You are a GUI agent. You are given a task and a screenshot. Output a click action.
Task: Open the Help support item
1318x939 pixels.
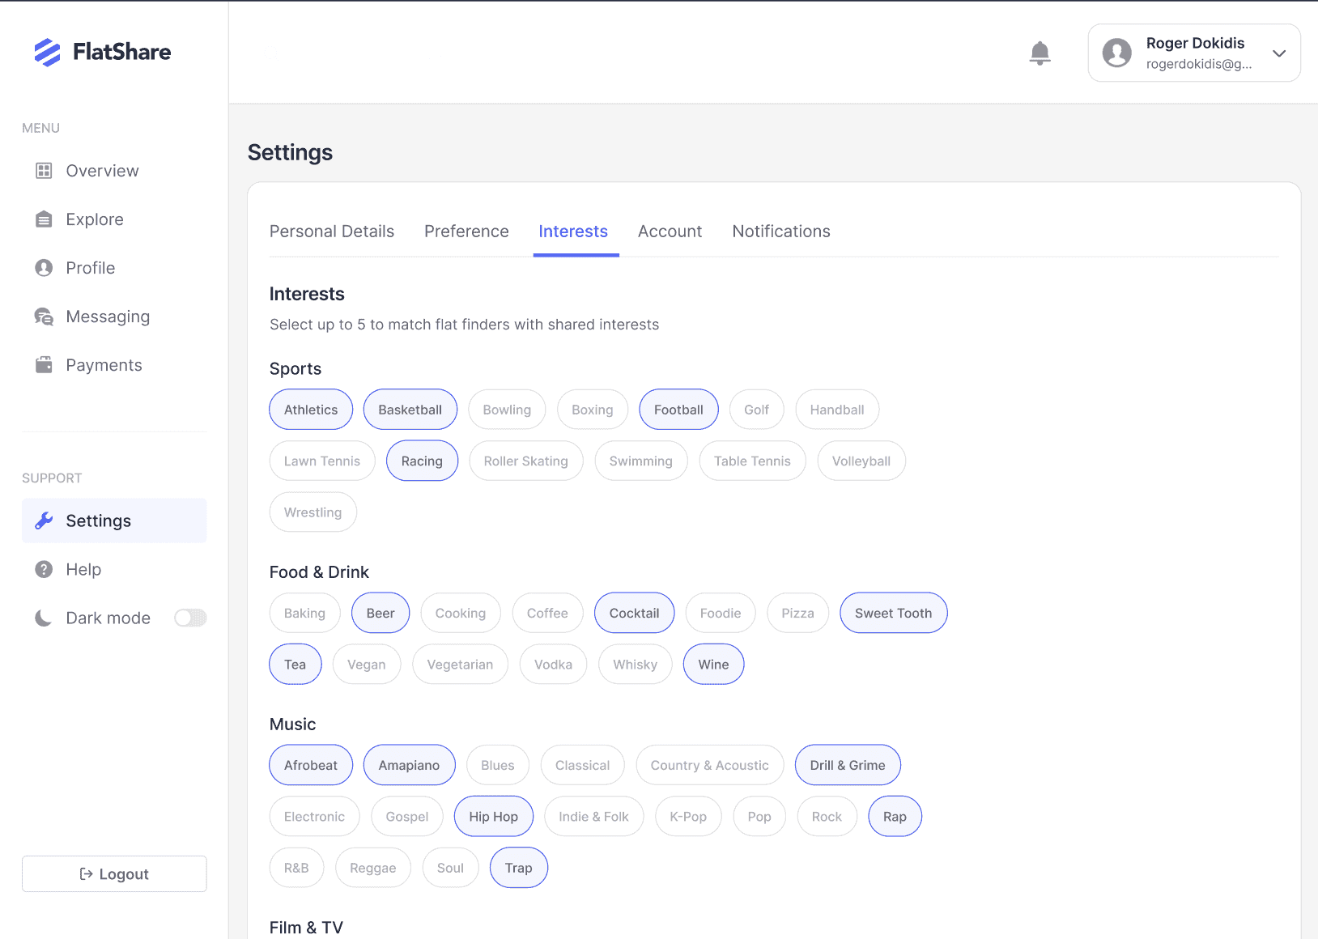83,569
